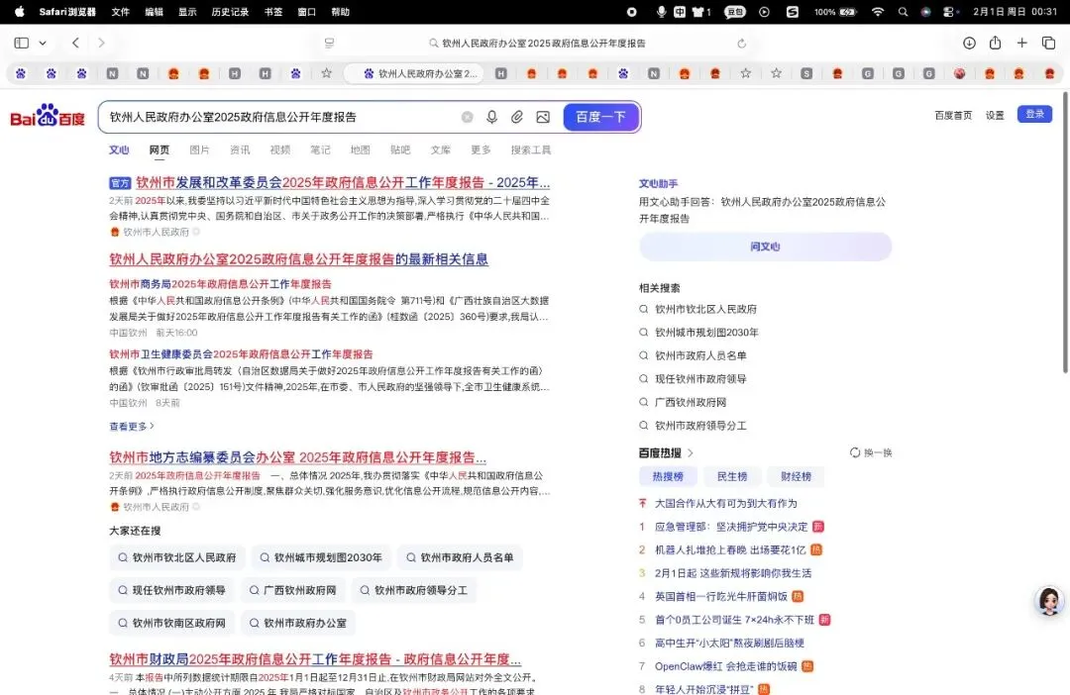This screenshot has height=695, width=1070.
Task: Open Spotlight search in menu bar
Action: (903, 12)
